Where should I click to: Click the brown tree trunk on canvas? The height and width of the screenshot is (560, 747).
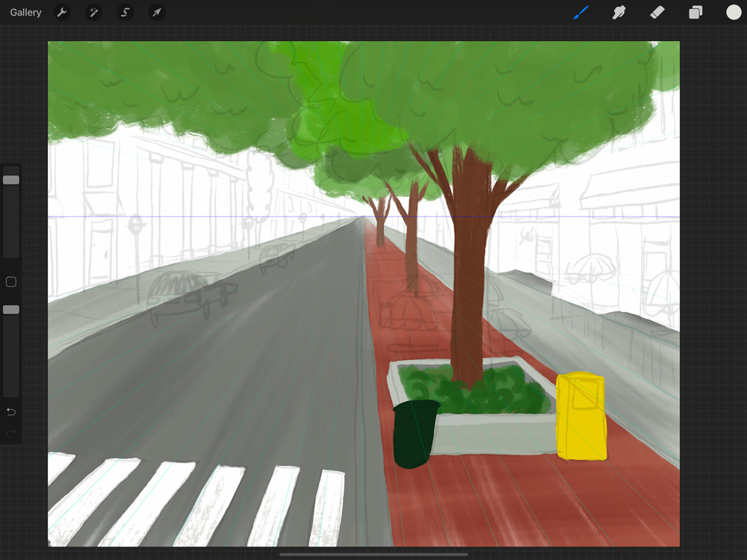(469, 267)
